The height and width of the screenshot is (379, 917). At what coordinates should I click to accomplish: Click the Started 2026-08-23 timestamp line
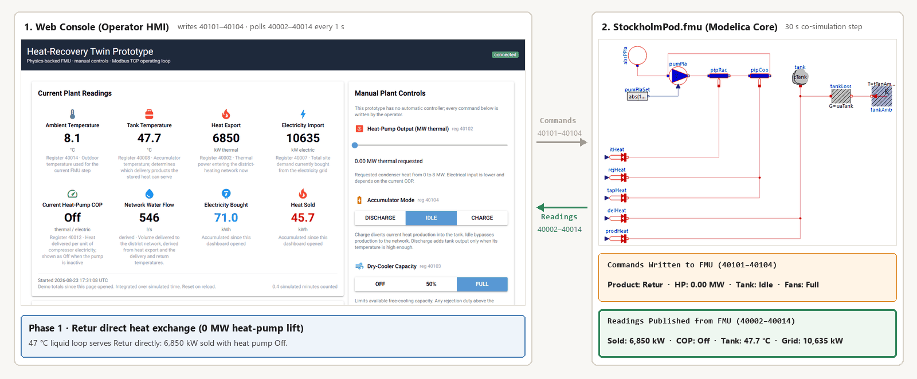73,281
